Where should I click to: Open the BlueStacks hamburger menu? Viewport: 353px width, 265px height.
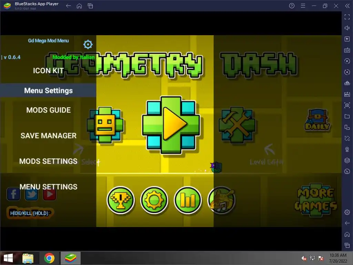[303, 6]
